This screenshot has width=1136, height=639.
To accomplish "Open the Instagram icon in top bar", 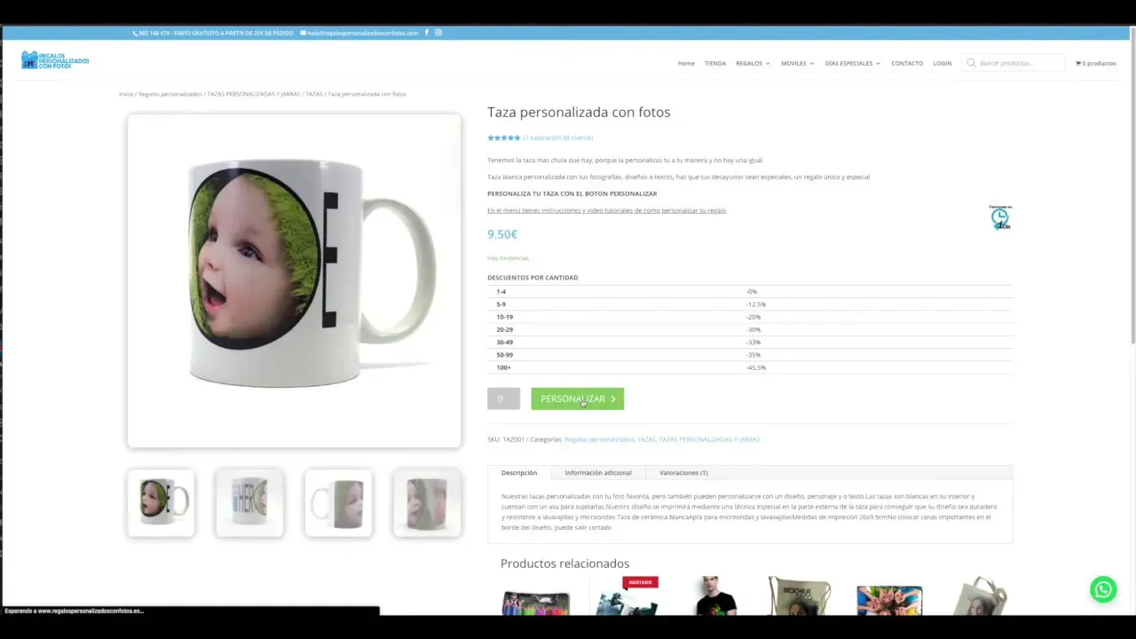I will pos(438,33).
